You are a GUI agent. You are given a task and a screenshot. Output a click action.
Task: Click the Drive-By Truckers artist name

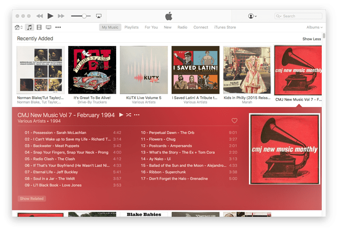(x=92, y=103)
